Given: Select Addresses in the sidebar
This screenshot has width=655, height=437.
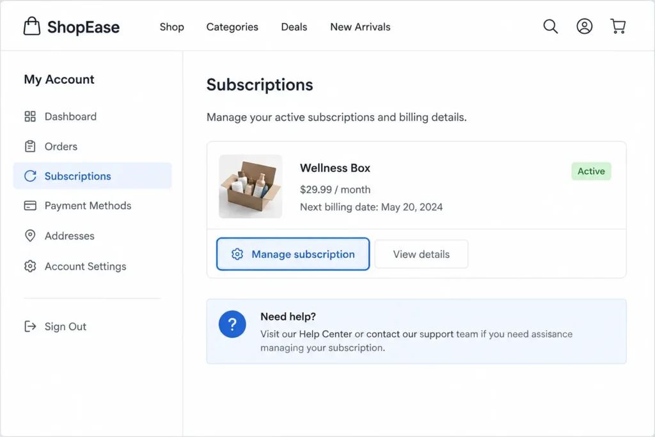Looking at the screenshot, I should [92, 235].
